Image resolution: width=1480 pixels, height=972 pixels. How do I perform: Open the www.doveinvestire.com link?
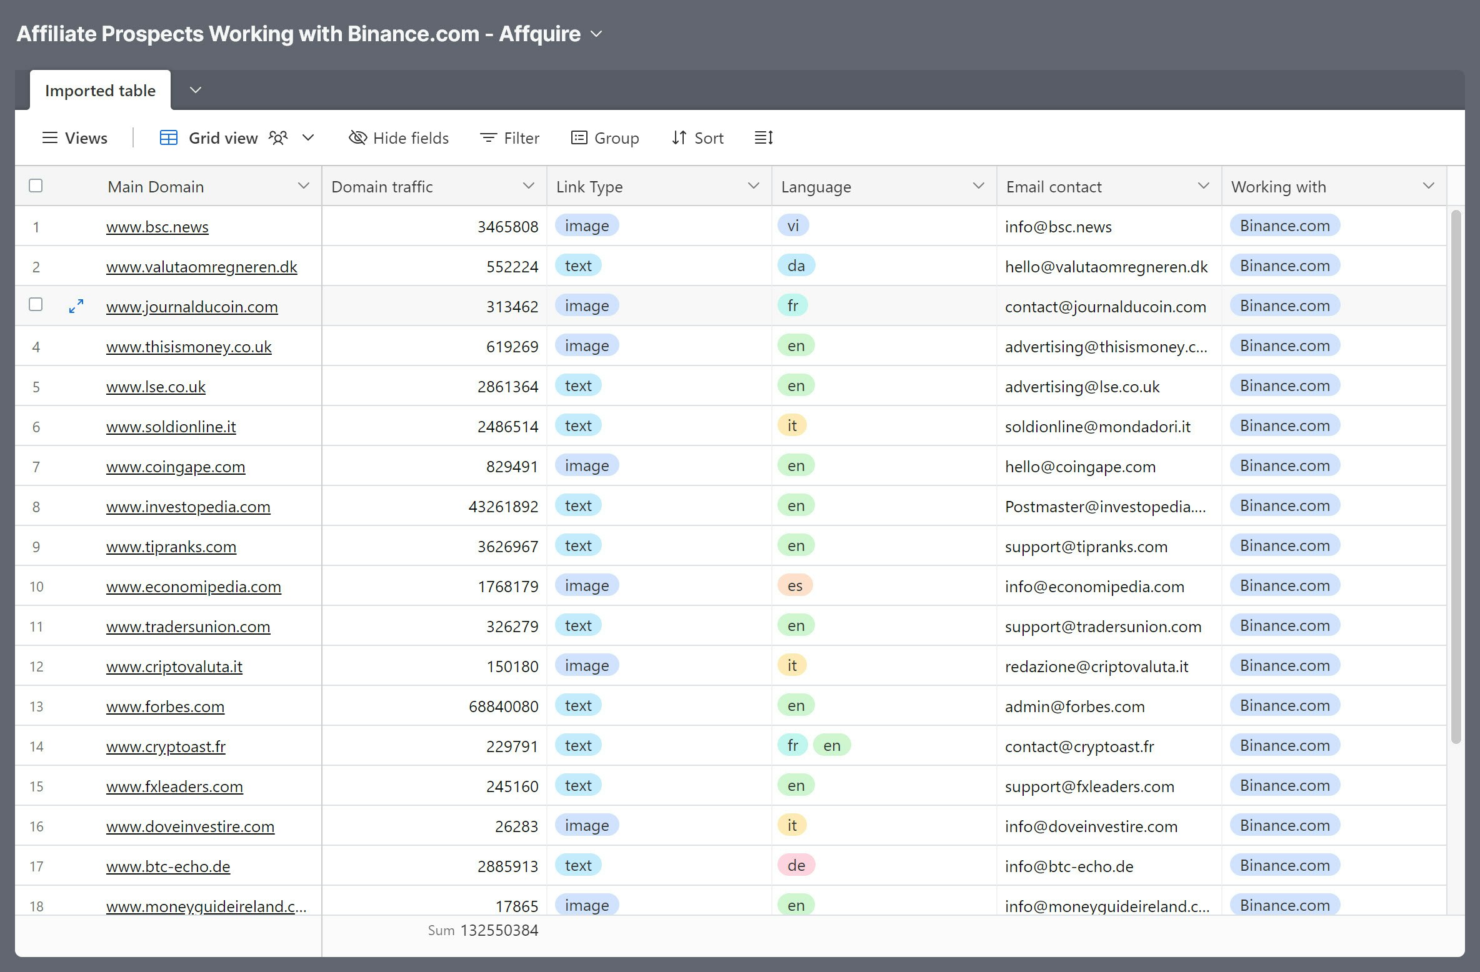[190, 826]
